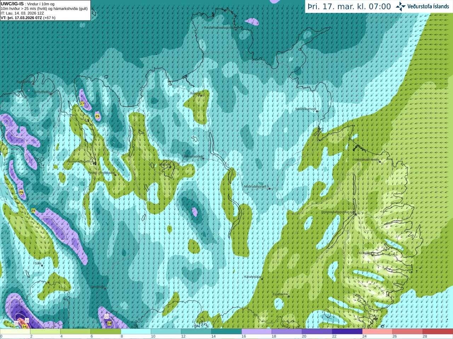Select the 0–2 m/s legend swatch
Image resolution: width=453 pixels, height=339 pixels.
[x=15, y=332]
